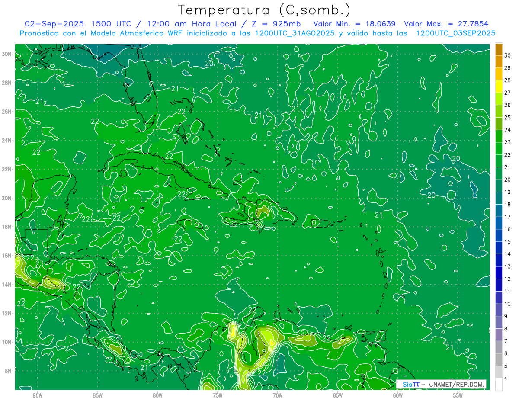Click the 26N latitude axis label
The image size is (519, 401).
tap(6, 112)
